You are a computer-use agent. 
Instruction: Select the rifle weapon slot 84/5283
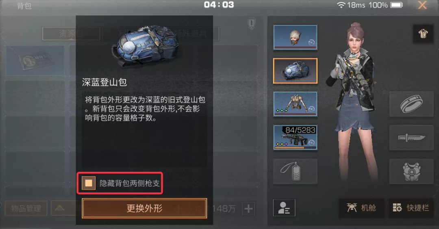295,137
